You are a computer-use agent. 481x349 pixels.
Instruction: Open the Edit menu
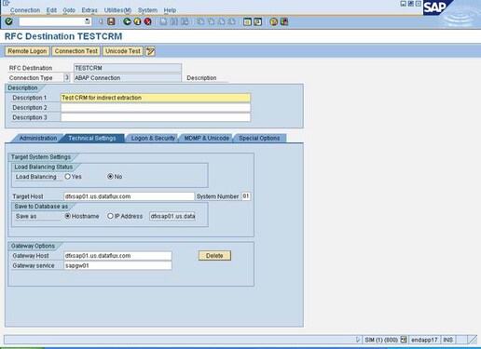tap(51, 10)
